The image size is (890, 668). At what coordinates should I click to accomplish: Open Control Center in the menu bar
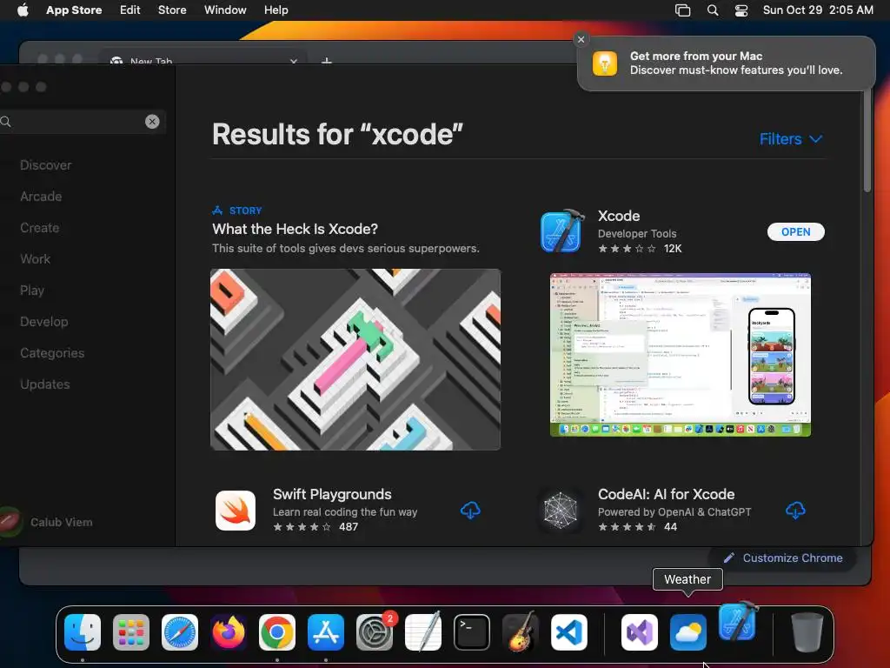click(x=741, y=10)
